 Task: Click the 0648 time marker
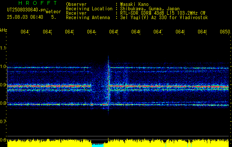point(180,32)
